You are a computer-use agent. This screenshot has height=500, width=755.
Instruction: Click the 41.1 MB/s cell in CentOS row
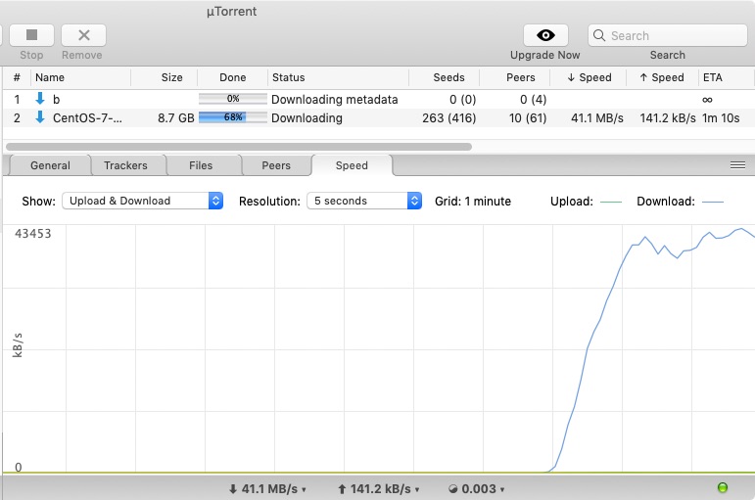(x=597, y=118)
